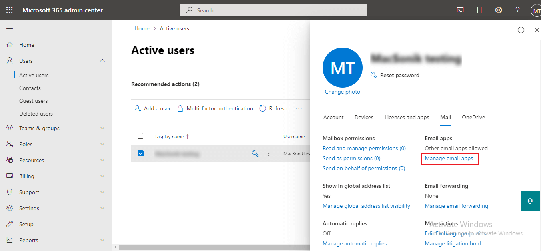This screenshot has height=251, width=541.
Task: Refresh the user details panel
Action: tap(521, 30)
